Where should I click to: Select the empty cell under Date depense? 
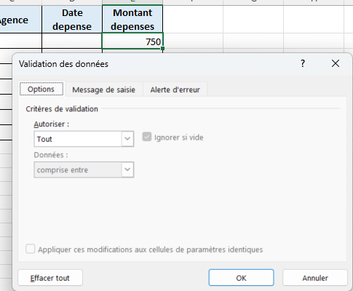click(x=72, y=41)
